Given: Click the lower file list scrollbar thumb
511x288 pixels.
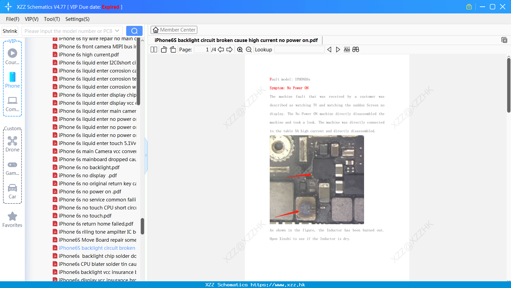Looking at the screenshot, I should pyautogui.click(x=142, y=226).
